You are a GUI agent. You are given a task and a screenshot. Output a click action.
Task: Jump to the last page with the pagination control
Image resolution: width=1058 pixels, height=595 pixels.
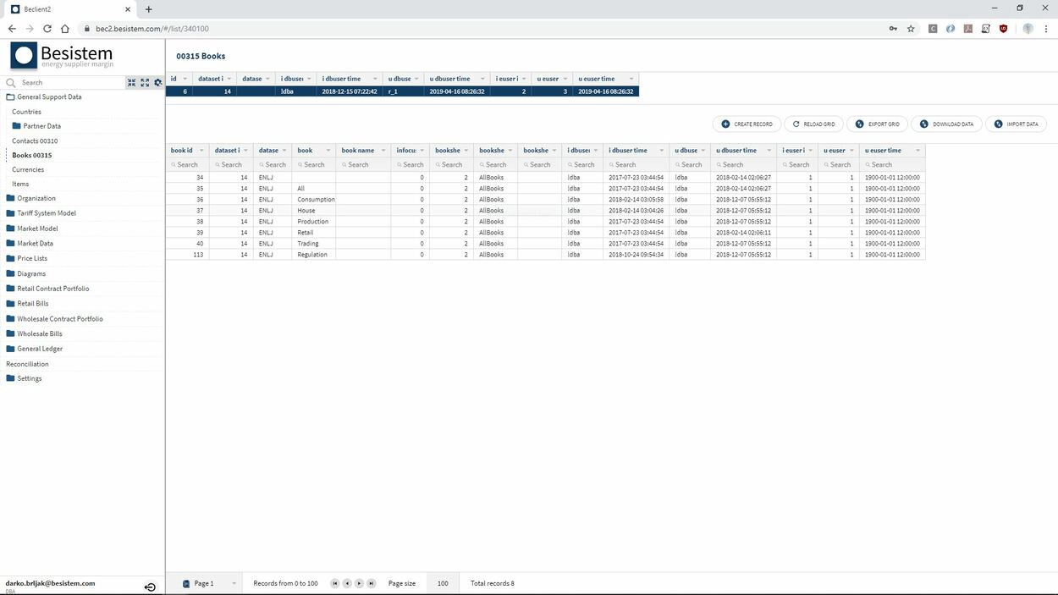pos(371,583)
